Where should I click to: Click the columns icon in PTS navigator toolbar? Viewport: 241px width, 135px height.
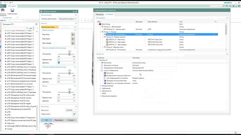point(34,28)
